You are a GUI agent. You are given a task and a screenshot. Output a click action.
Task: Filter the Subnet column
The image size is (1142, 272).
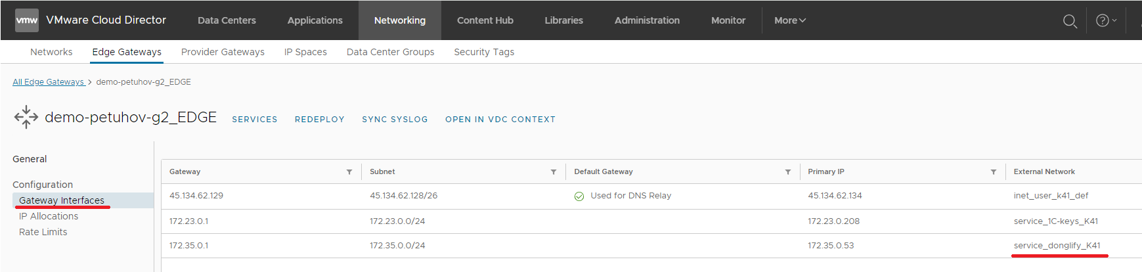click(554, 172)
